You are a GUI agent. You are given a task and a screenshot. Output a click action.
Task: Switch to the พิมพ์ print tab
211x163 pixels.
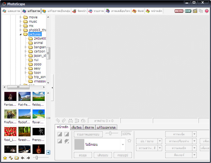(x=138, y=11)
